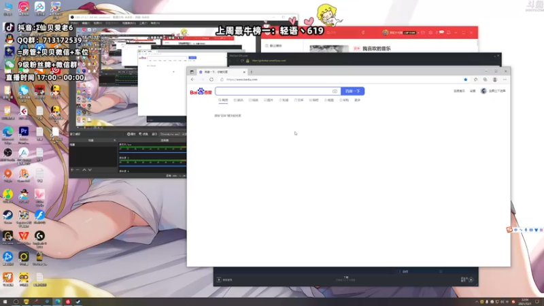
Task: Select the 采购 search category
Action: tap(344, 100)
